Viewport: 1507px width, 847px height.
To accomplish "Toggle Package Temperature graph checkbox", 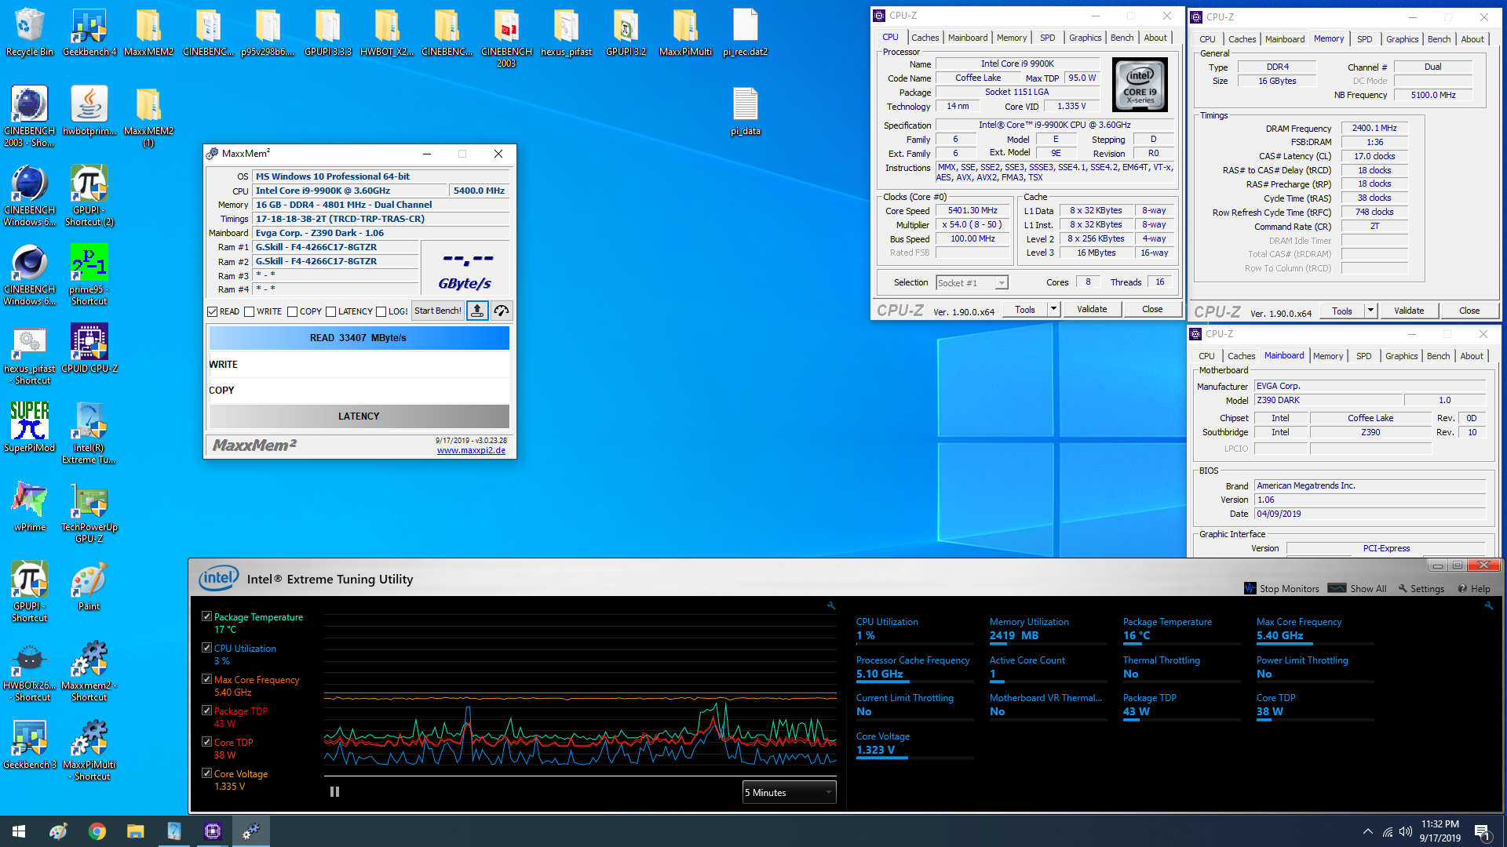I will coord(206,616).
